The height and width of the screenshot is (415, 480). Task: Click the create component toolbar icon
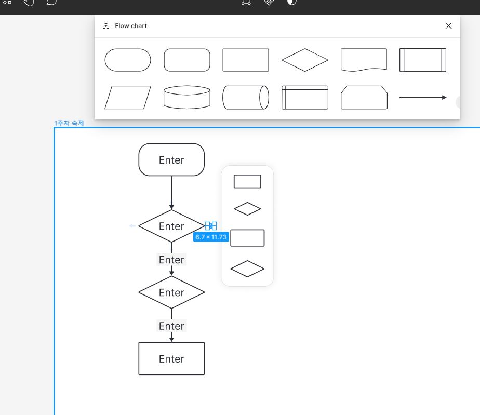pos(269,3)
